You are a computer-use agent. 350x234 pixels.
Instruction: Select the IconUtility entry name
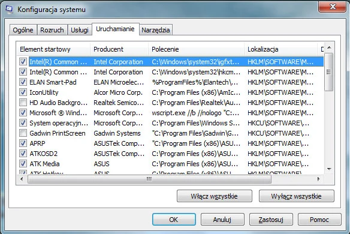(44, 92)
